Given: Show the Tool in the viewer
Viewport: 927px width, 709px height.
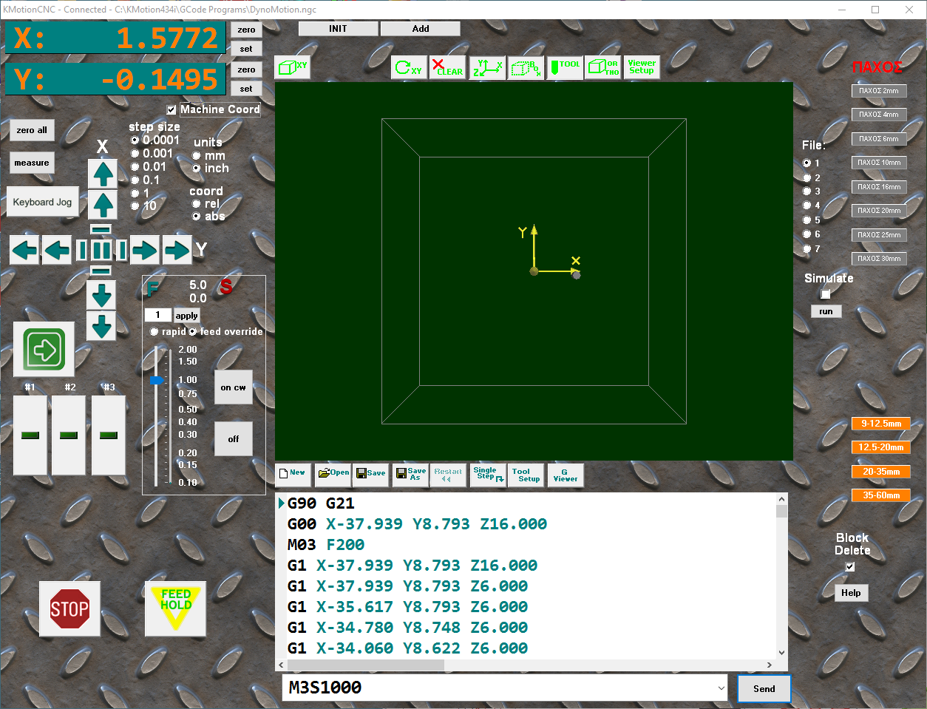Looking at the screenshot, I should (x=565, y=67).
